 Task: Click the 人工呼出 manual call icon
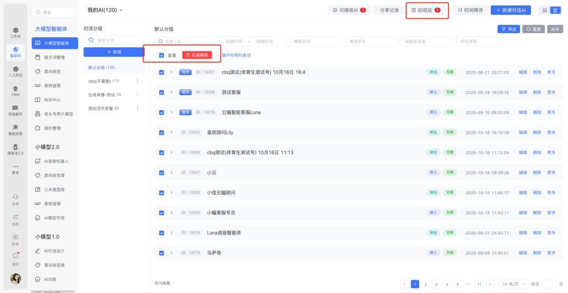point(15,71)
